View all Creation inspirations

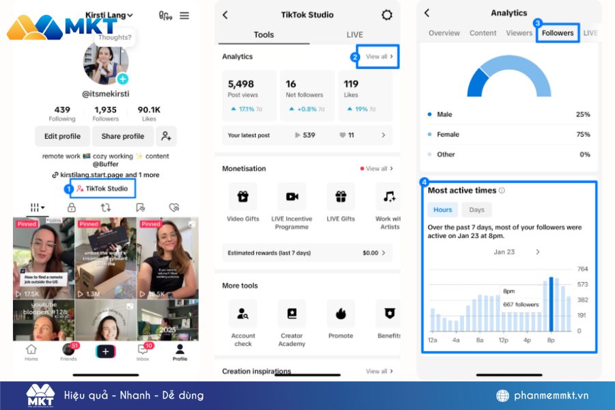(379, 371)
